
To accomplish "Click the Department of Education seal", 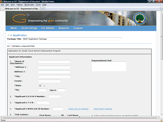I will tap(140, 18).
